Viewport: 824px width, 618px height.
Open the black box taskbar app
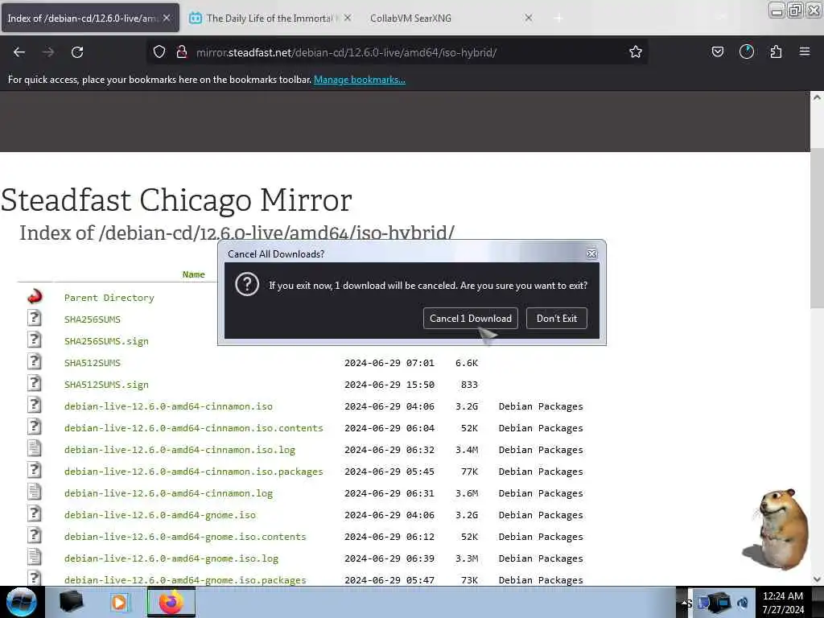coord(72,602)
